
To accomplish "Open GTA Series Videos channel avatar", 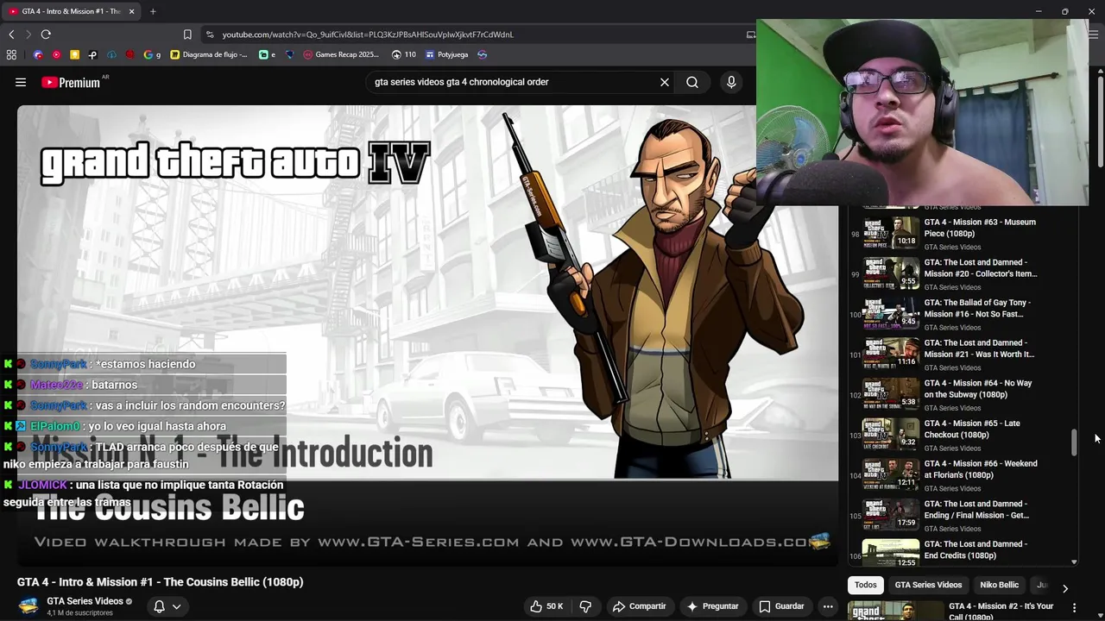I will (x=28, y=606).
